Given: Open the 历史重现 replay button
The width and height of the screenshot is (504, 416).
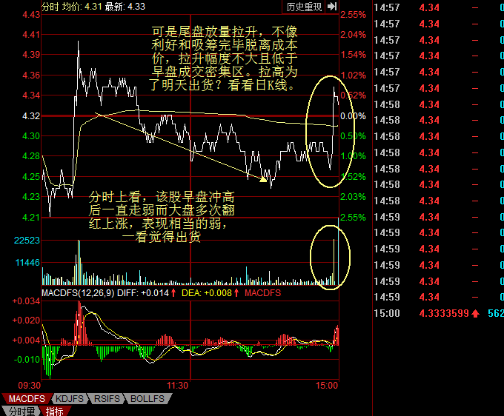Looking at the screenshot, I should click(x=304, y=7).
